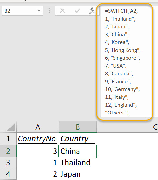Select row 2 header

[8, 151]
